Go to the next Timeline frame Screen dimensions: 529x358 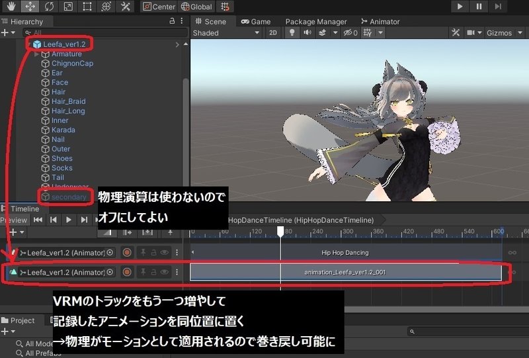tap(85, 220)
